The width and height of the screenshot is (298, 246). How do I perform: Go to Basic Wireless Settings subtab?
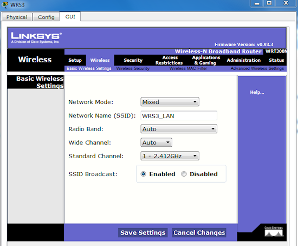89,68
